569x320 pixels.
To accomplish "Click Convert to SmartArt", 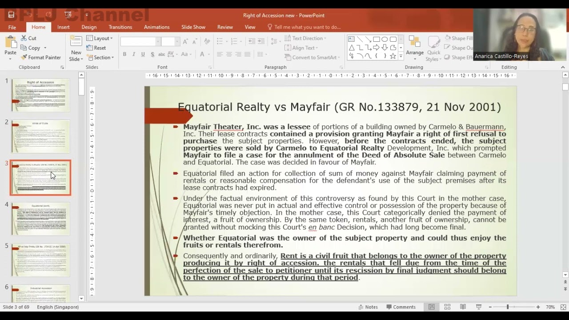I will coord(312,57).
